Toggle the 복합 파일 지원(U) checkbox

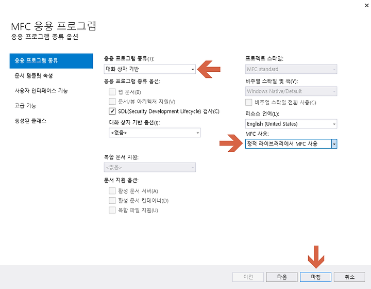coord(112,210)
